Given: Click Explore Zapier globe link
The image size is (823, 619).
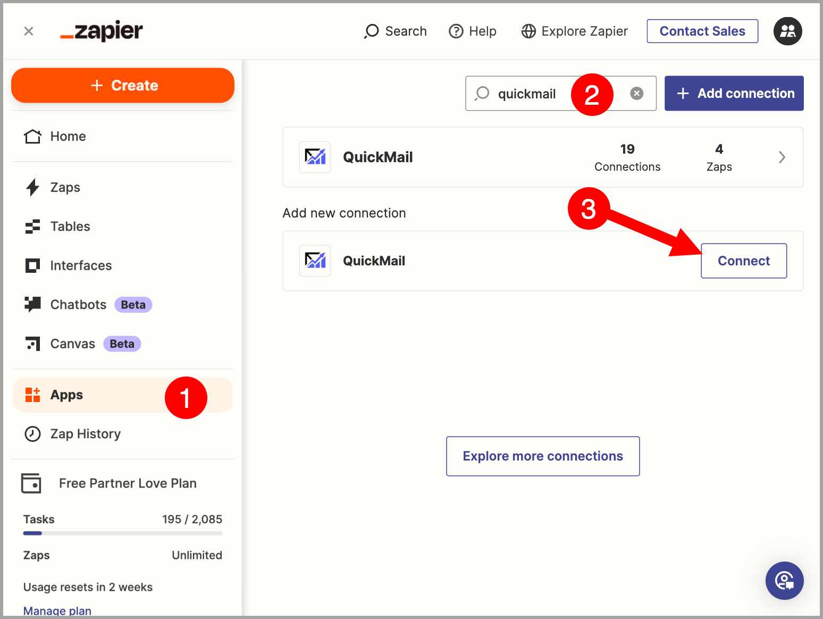Looking at the screenshot, I should 574,31.
